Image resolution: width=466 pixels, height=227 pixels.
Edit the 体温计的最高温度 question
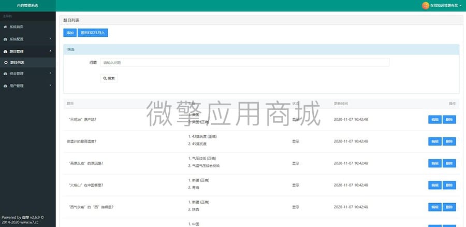[x=435, y=141]
